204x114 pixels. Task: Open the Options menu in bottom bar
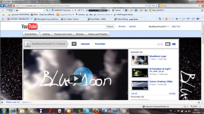(x=26, y=102)
